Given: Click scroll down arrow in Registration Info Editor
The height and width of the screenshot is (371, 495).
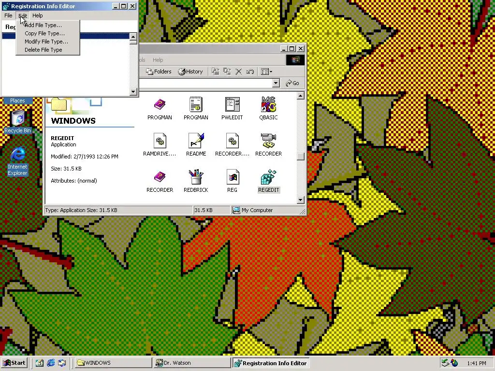Looking at the screenshot, I should point(133,92).
